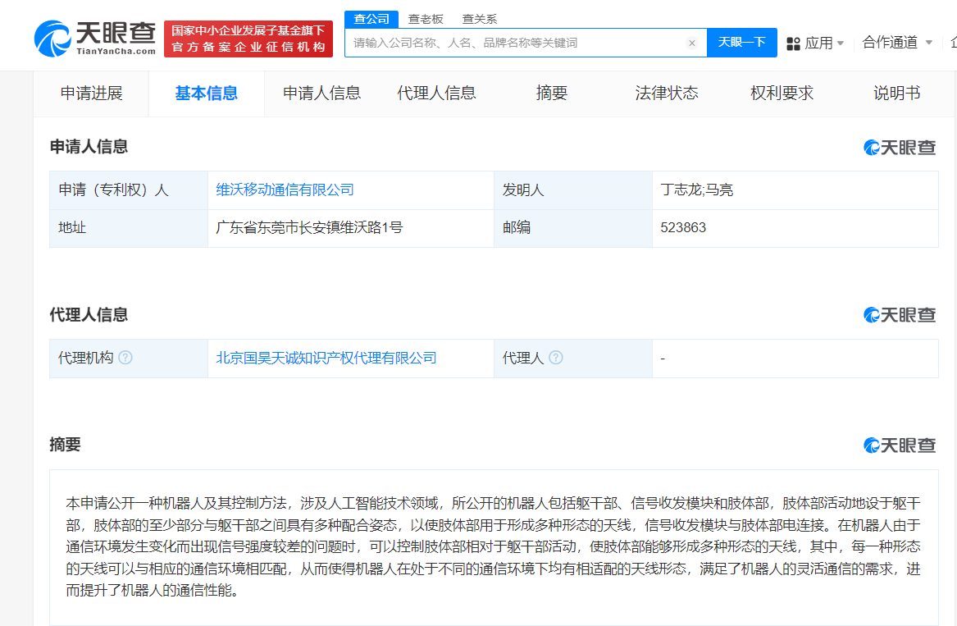The width and height of the screenshot is (957, 626).
Task: Open 维沃移动通信有限公司 company link
Action: (x=285, y=190)
